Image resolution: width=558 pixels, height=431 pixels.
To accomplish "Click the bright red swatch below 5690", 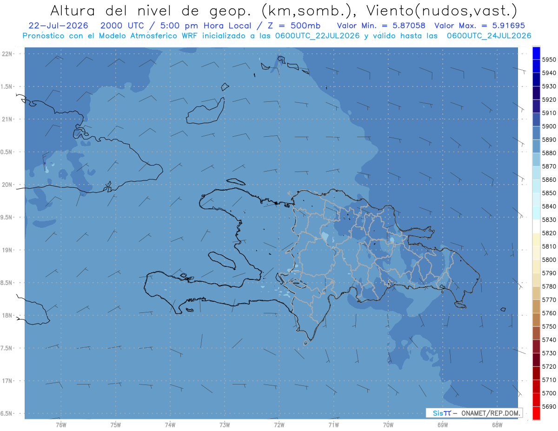I will click(536, 413).
